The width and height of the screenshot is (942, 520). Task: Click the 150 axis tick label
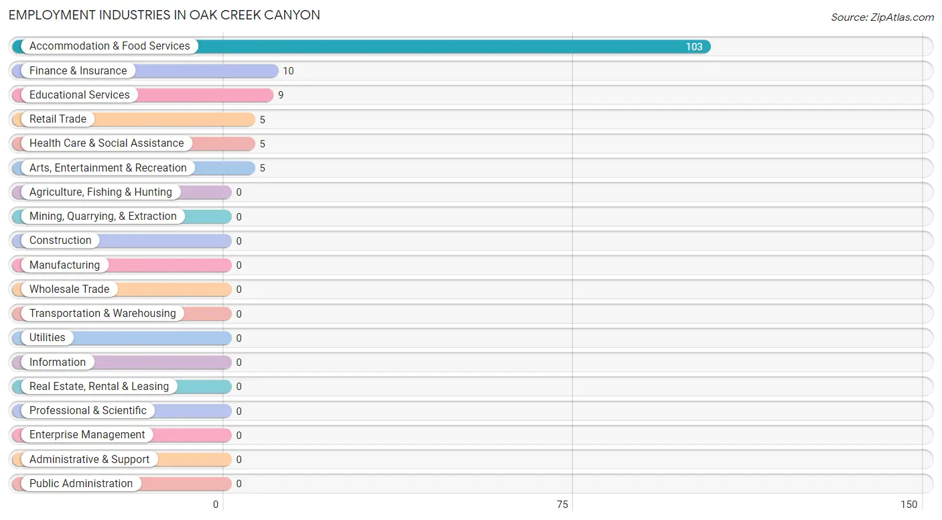[909, 505]
